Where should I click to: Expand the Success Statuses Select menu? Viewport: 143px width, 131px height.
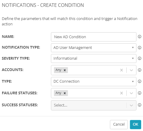[94, 105]
